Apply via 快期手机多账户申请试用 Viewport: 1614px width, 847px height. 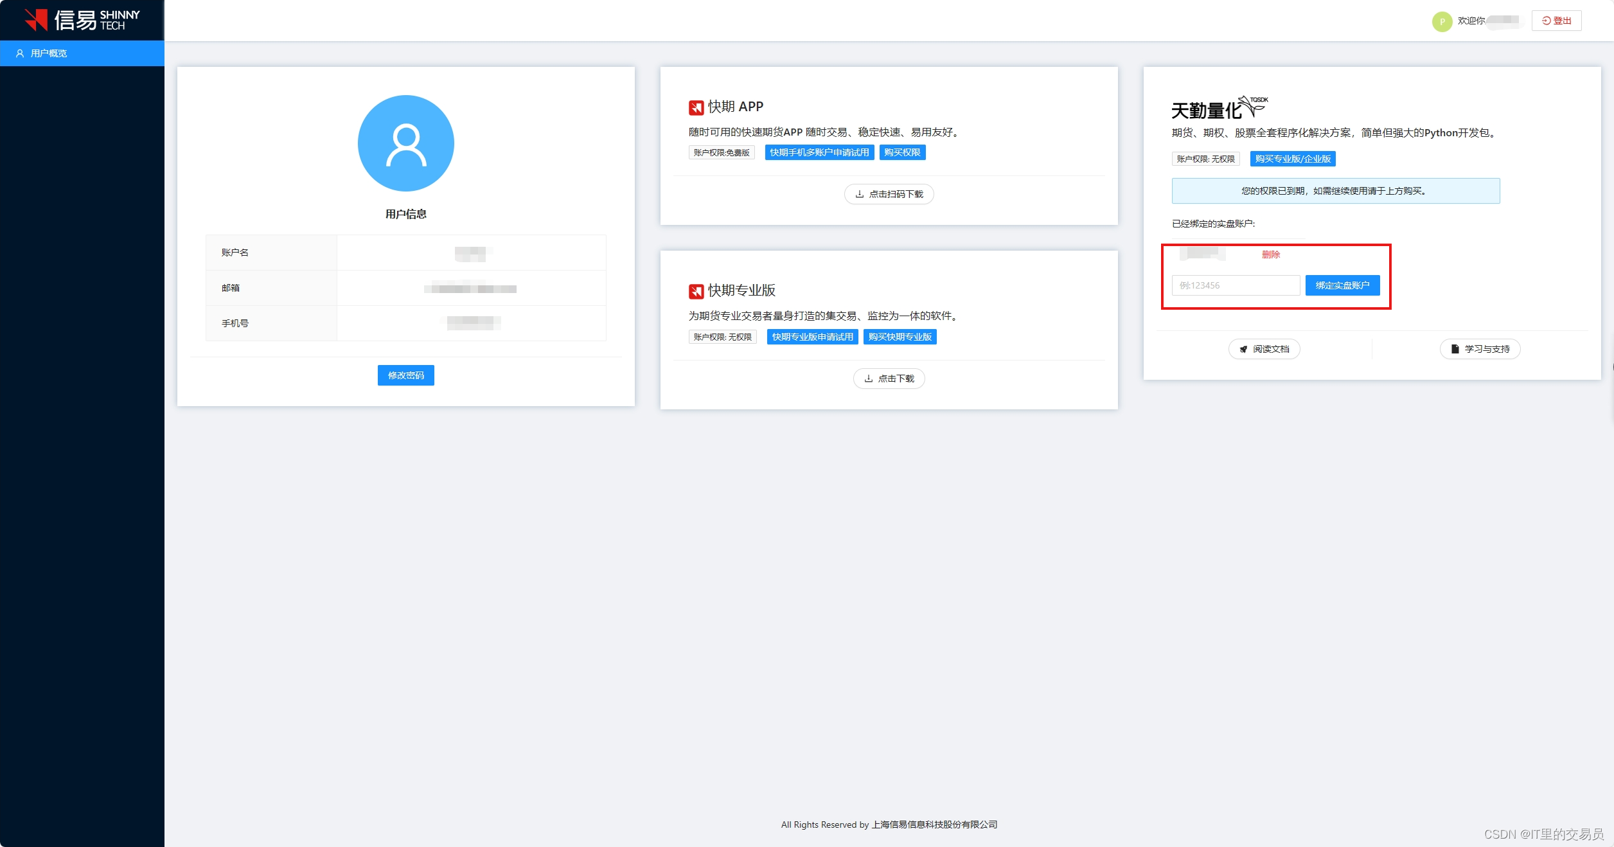pyautogui.click(x=819, y=152)
